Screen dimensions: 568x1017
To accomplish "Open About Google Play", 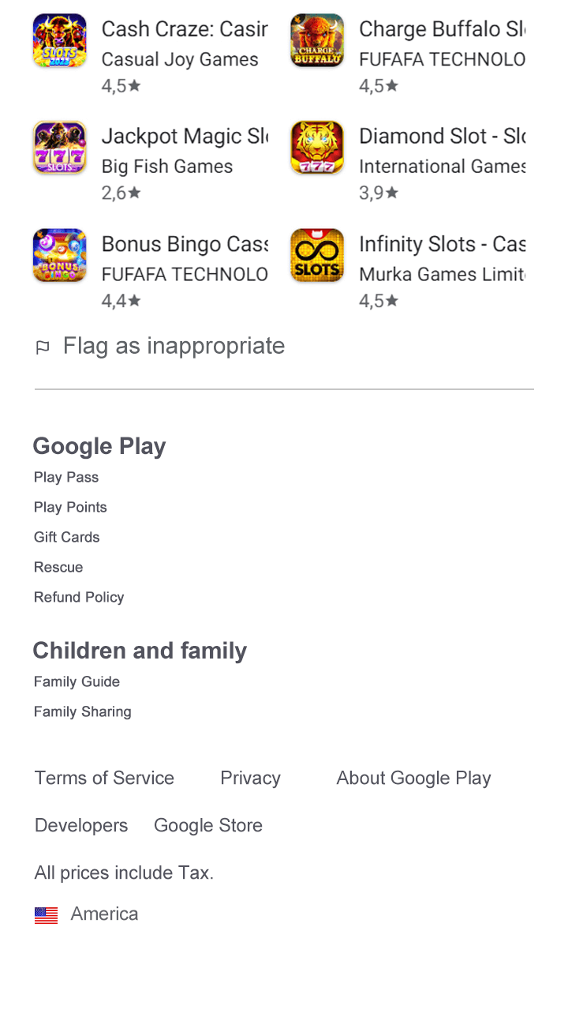I will 413,778.
